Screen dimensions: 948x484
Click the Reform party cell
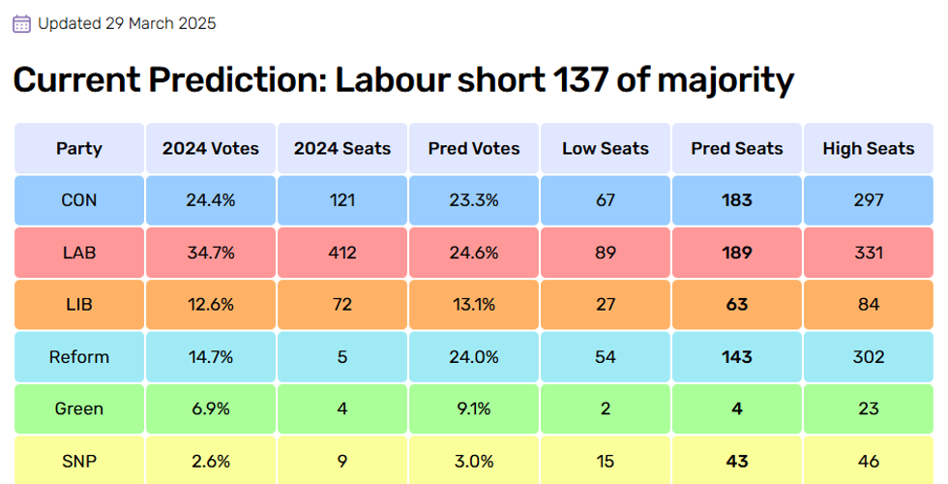tap(79, 357)
